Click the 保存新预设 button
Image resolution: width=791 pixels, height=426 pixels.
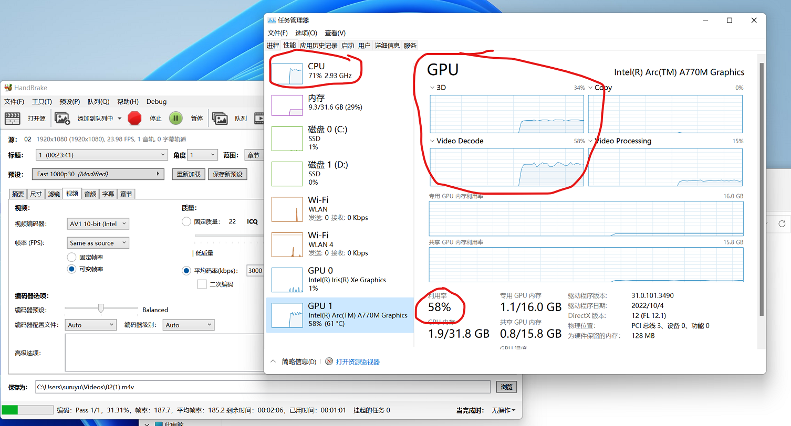coord(228,174)
